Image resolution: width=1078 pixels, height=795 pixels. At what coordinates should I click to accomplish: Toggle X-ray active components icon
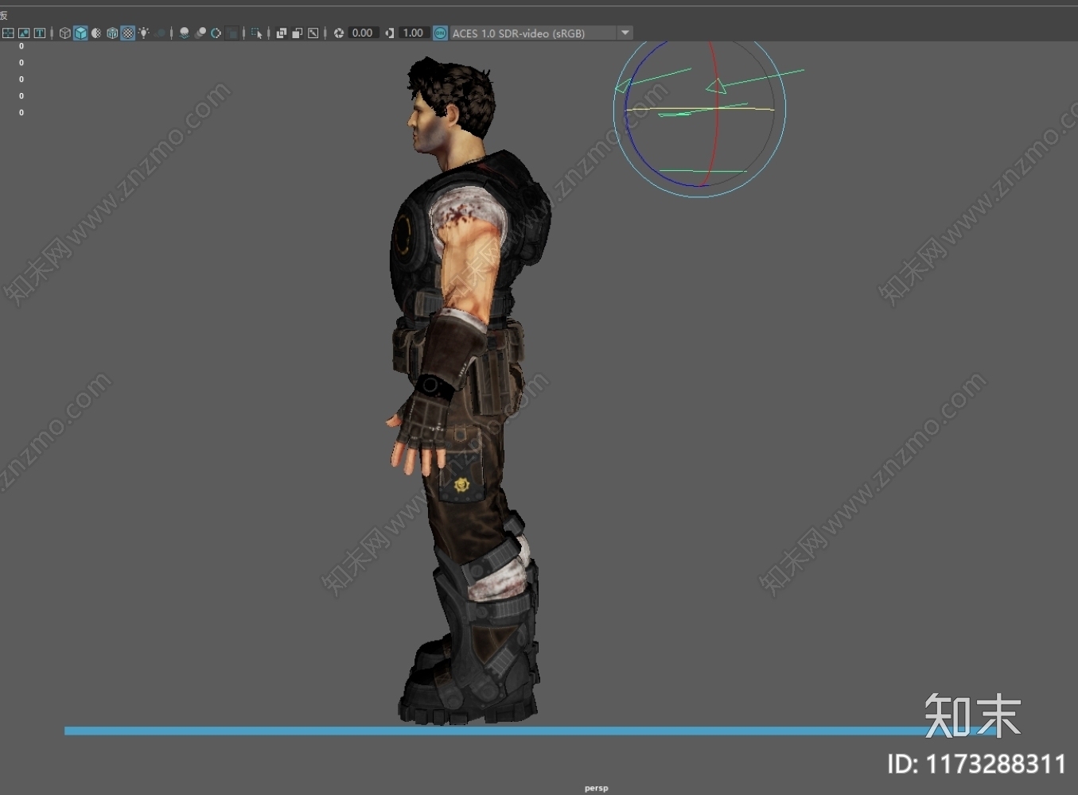298,33
